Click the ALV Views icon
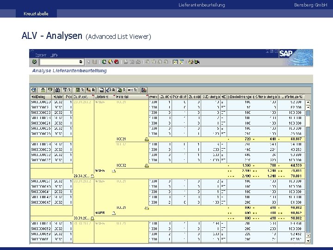The width and height of the screenshot is (333, 250). [109, 90]
